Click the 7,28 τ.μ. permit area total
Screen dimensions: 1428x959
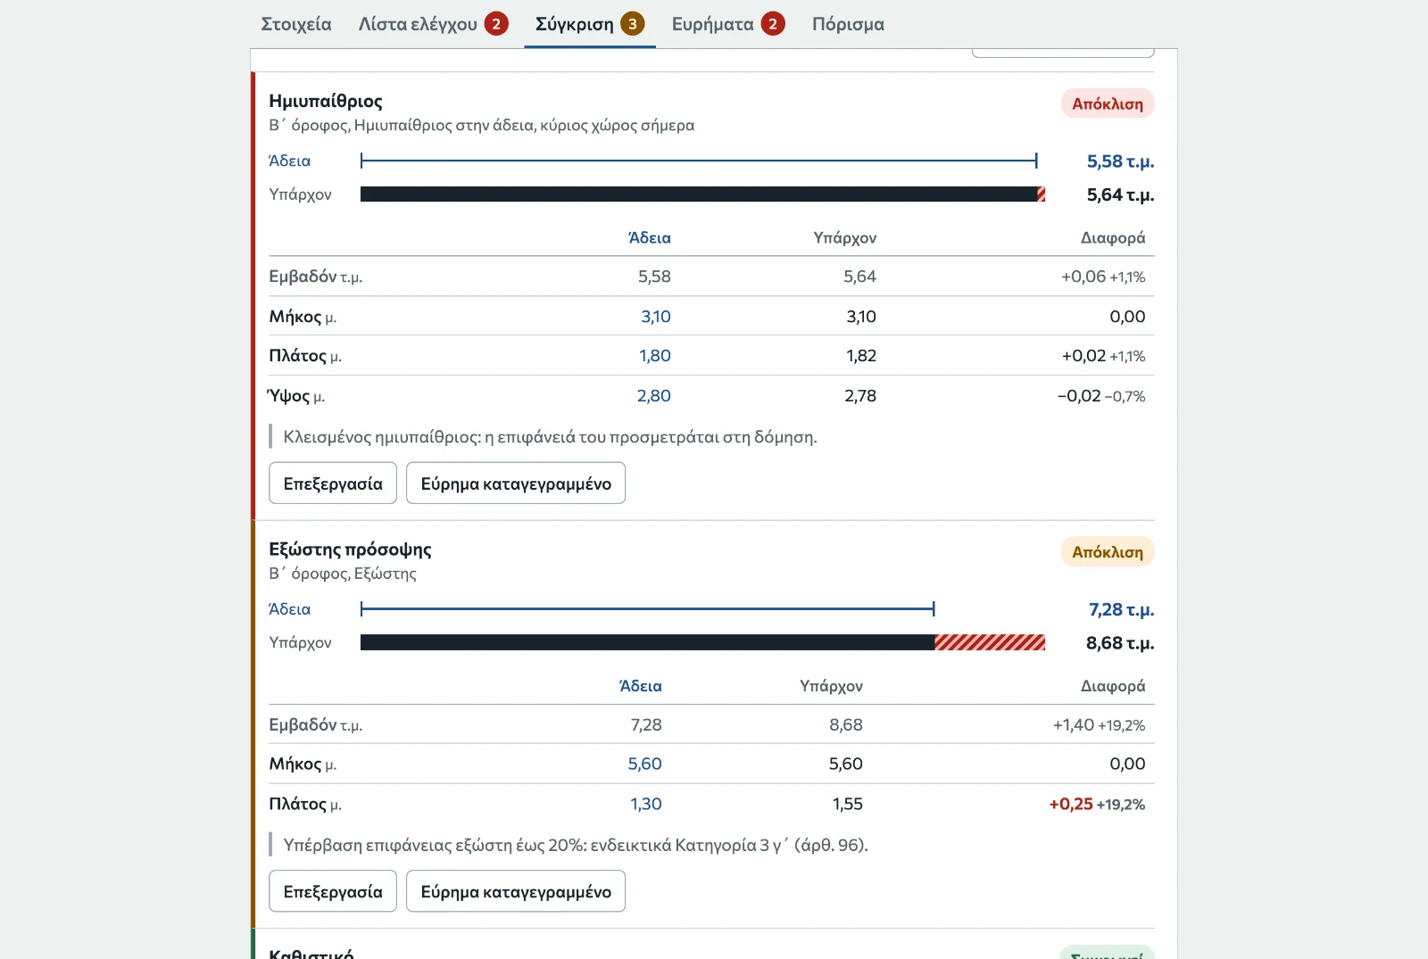pos(1121,609)
